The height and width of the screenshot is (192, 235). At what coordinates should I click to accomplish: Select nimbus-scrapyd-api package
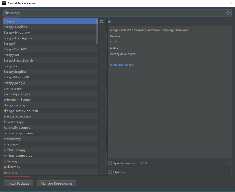pos(51,155)
